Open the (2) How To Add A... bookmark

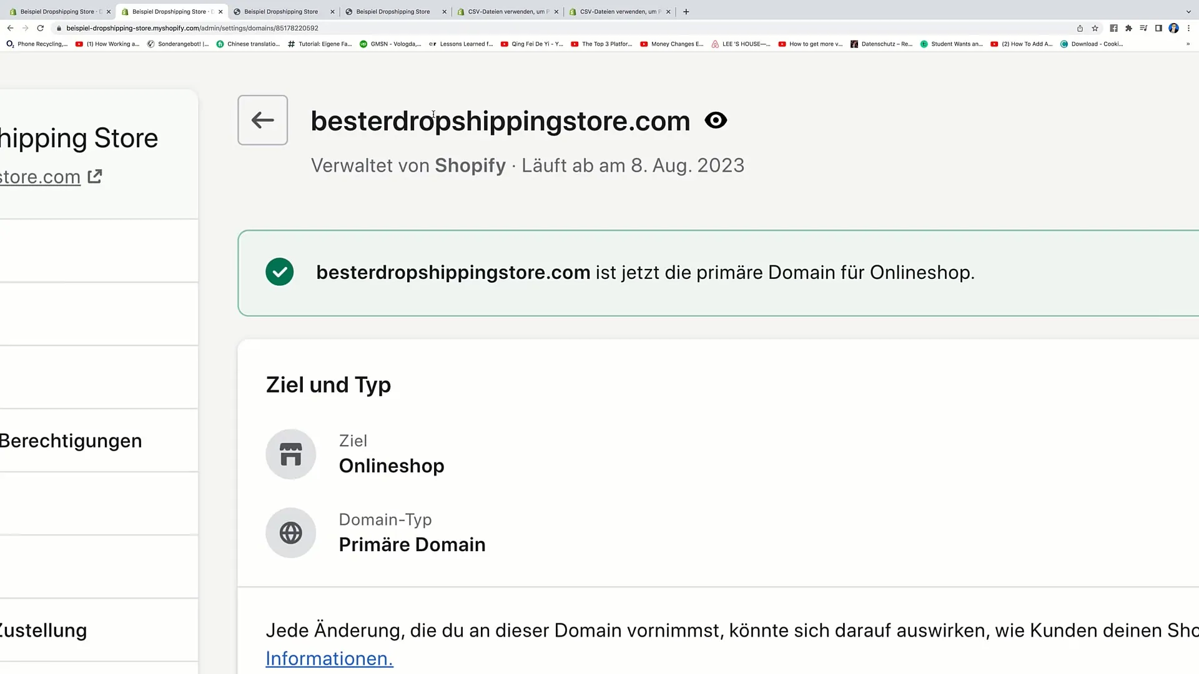[x=1021, y=44]
